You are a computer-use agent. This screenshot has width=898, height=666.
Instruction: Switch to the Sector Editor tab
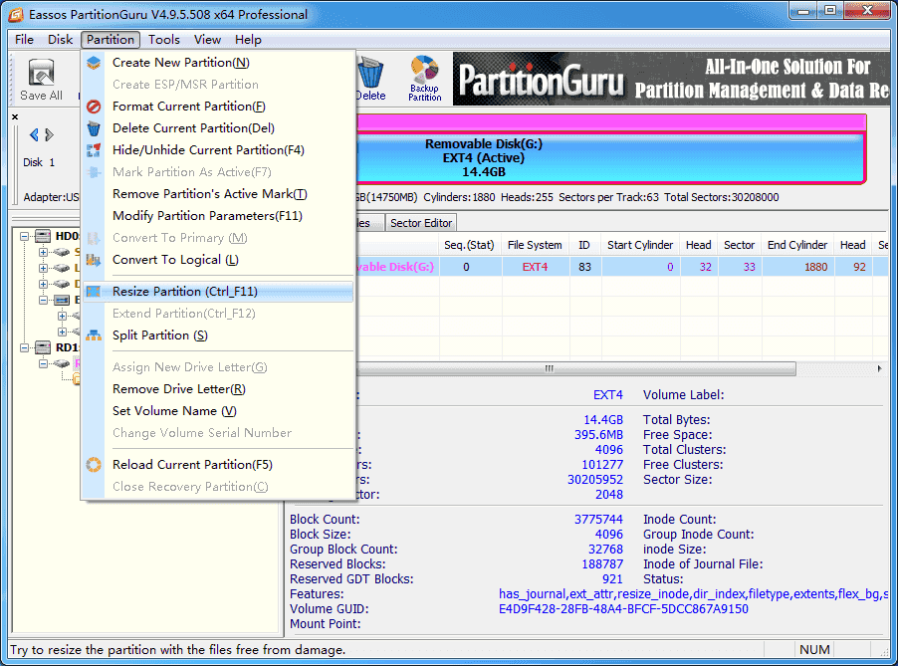420,222
